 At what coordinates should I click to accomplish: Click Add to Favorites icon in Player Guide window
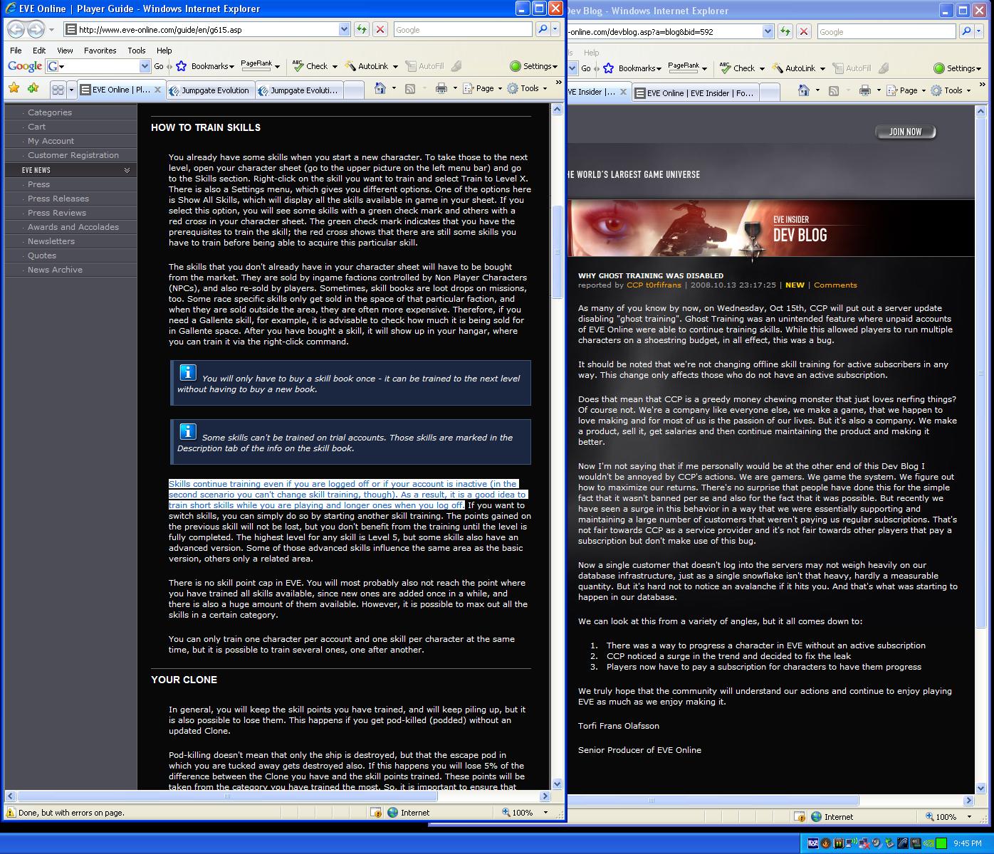(x=33, y=88)
